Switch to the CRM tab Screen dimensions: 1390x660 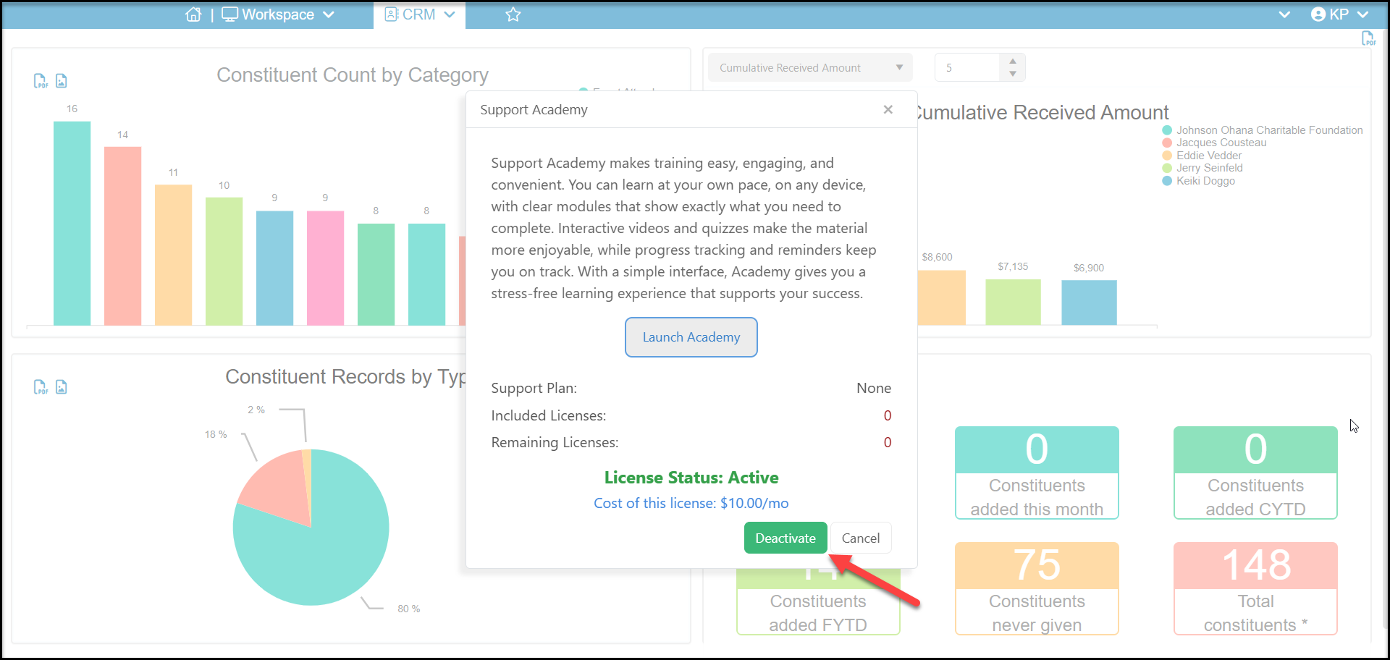point(419,14)
